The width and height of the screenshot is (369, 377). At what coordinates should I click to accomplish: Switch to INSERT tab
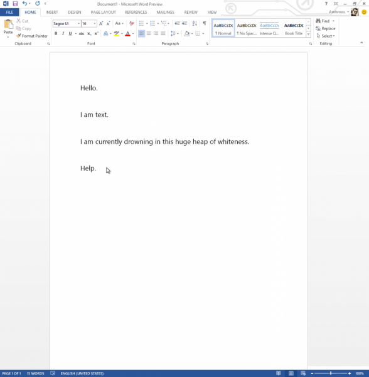pyautogui.click(x=52, y=13)
